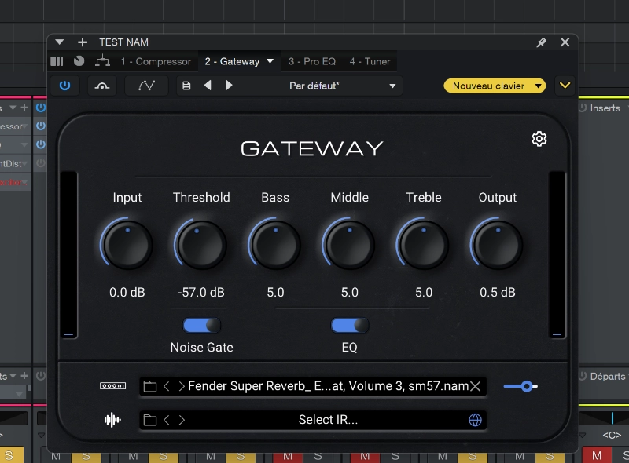Click the Output knob
Viewport: 629px width, 463px height.
point(498,244)
